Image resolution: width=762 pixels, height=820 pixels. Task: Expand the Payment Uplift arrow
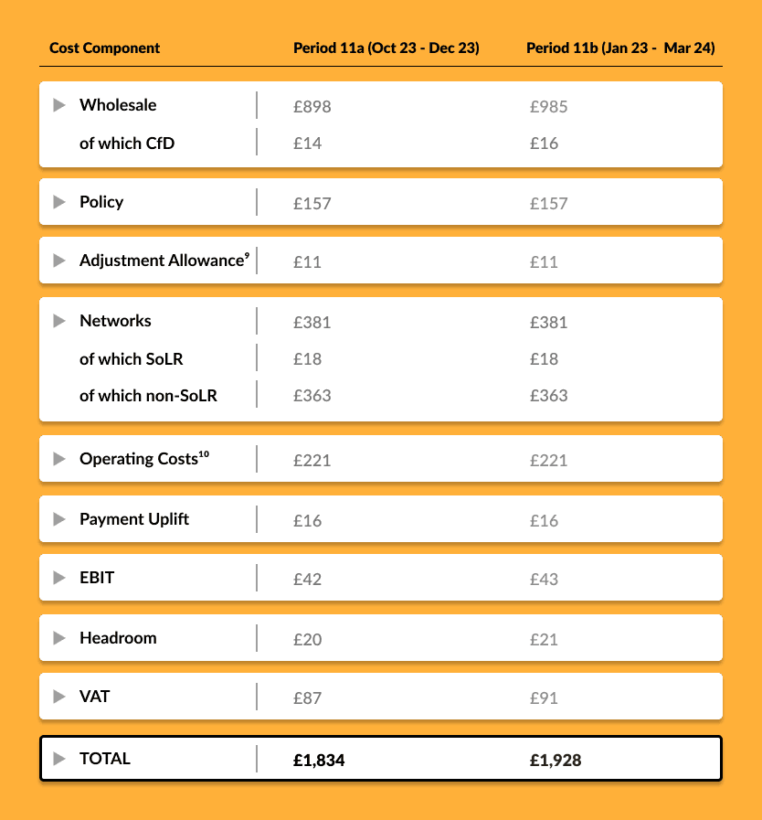point(59,518)
